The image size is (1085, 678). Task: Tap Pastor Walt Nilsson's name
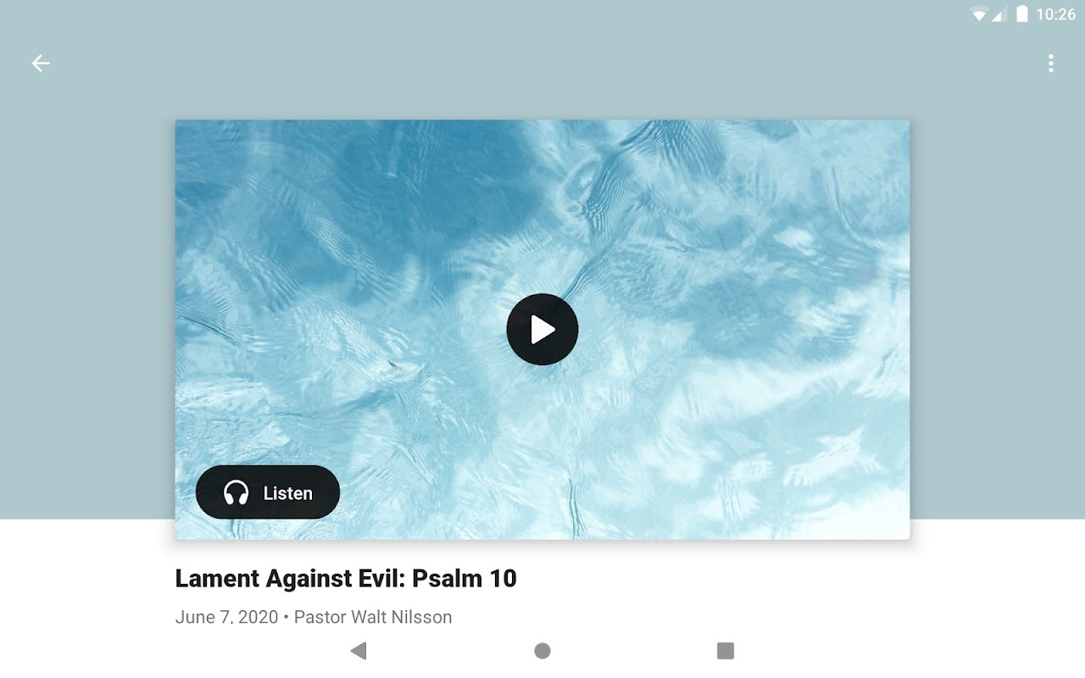tap(373, 617)
